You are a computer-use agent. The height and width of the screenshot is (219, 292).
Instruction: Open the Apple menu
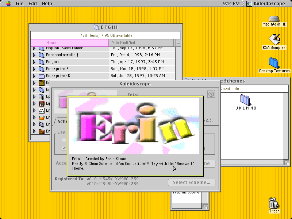[x=8, y=4]
